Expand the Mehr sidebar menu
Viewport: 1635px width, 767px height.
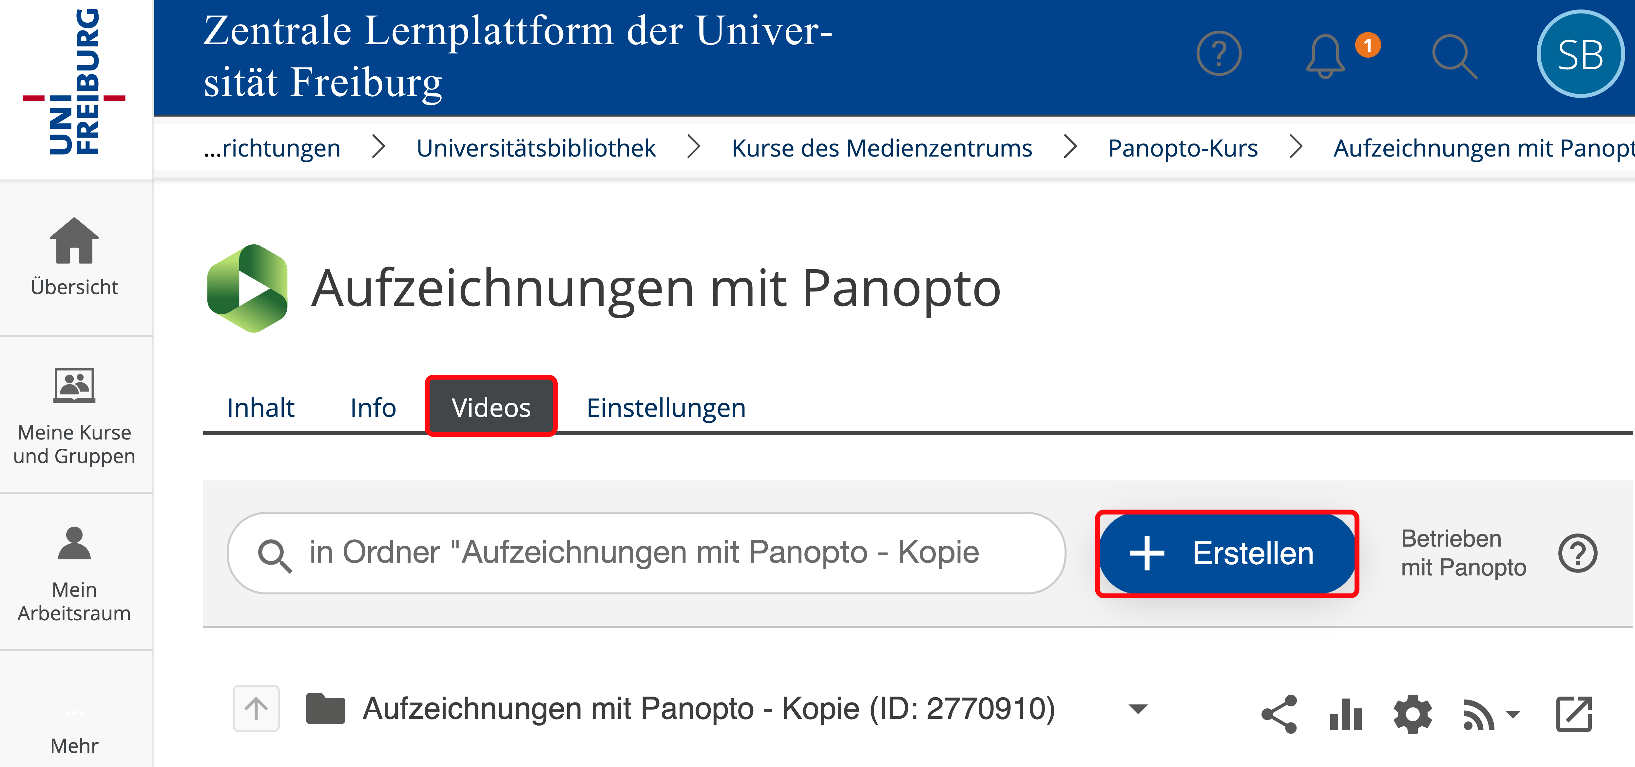click(x=74, y=730)
